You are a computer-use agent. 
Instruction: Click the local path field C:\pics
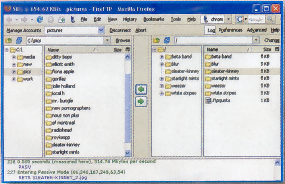coord(65,40)
